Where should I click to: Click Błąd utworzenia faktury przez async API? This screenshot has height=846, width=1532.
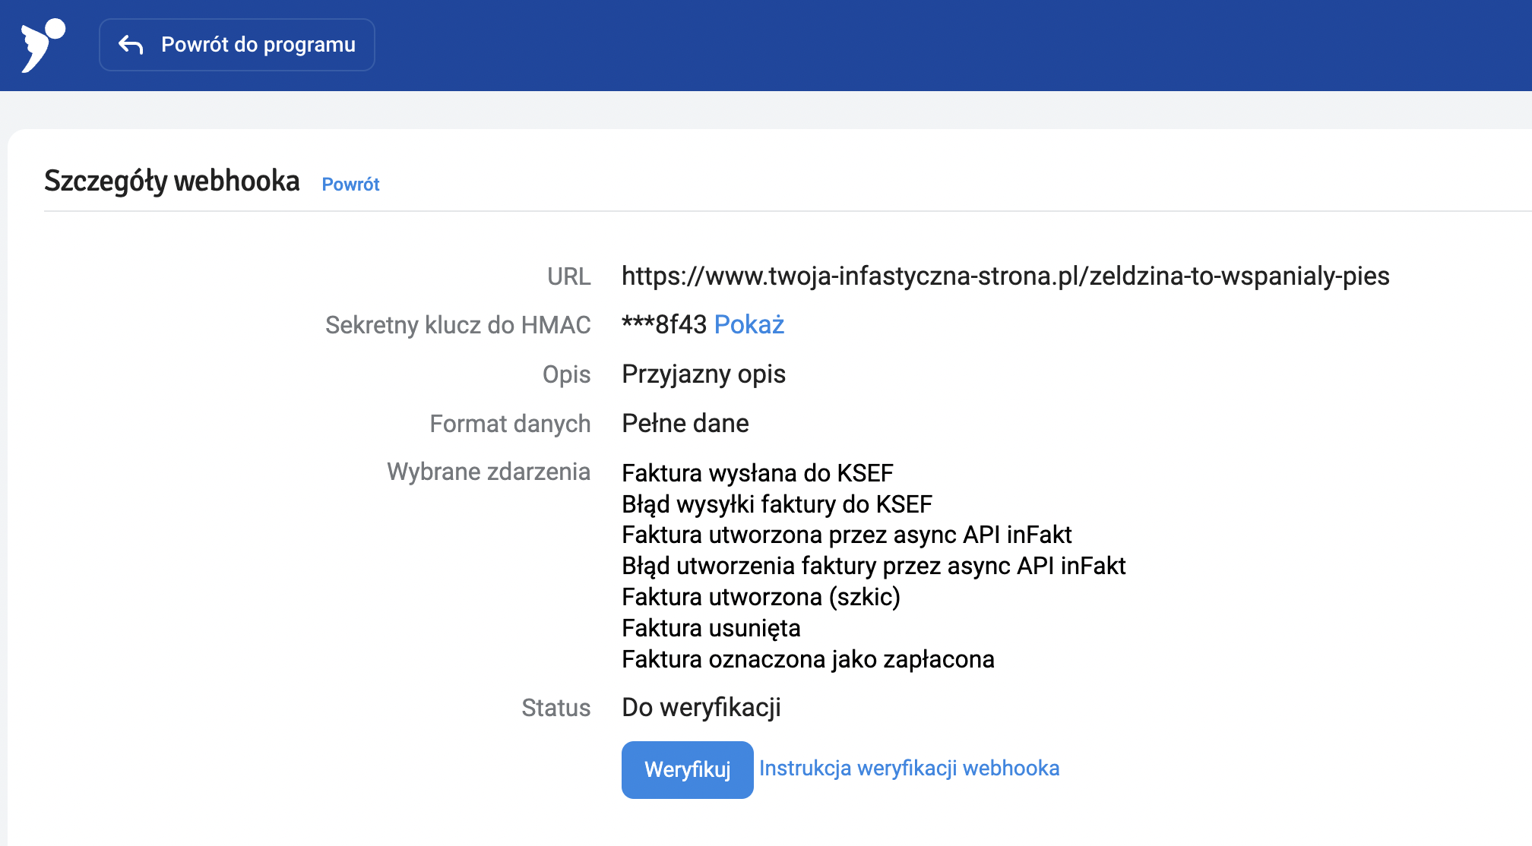873,566
